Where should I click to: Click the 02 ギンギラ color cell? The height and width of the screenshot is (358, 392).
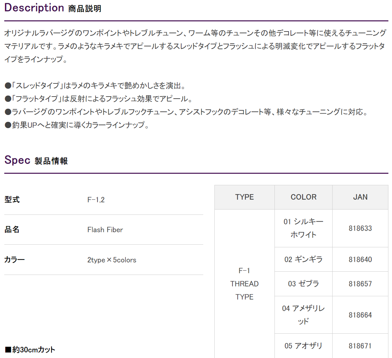[x=303, y=259]
